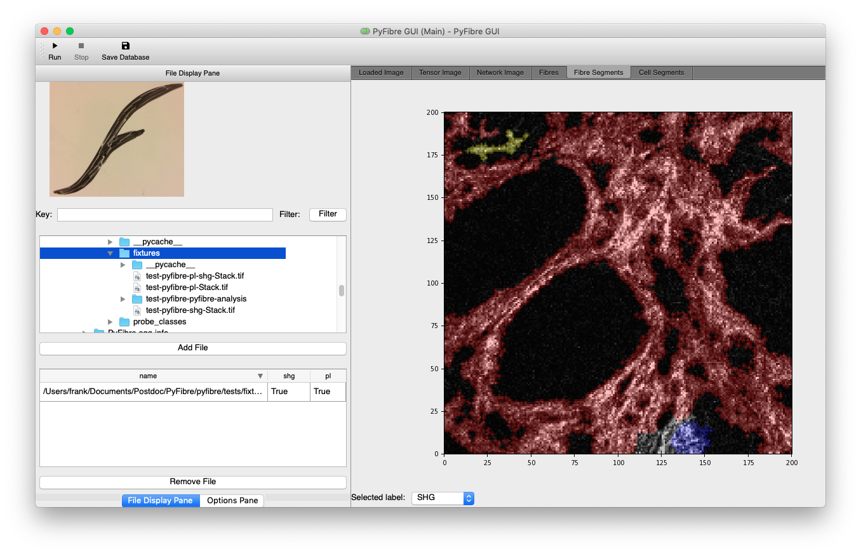The image size is (861, 554).
Task: Click the Key input field
Action: pyautogui.click(x=165, y=214)
